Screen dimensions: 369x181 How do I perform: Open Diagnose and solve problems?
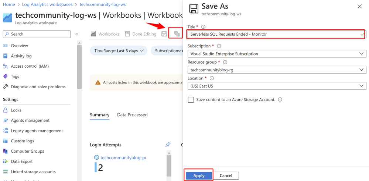click(x=38, y=87)
